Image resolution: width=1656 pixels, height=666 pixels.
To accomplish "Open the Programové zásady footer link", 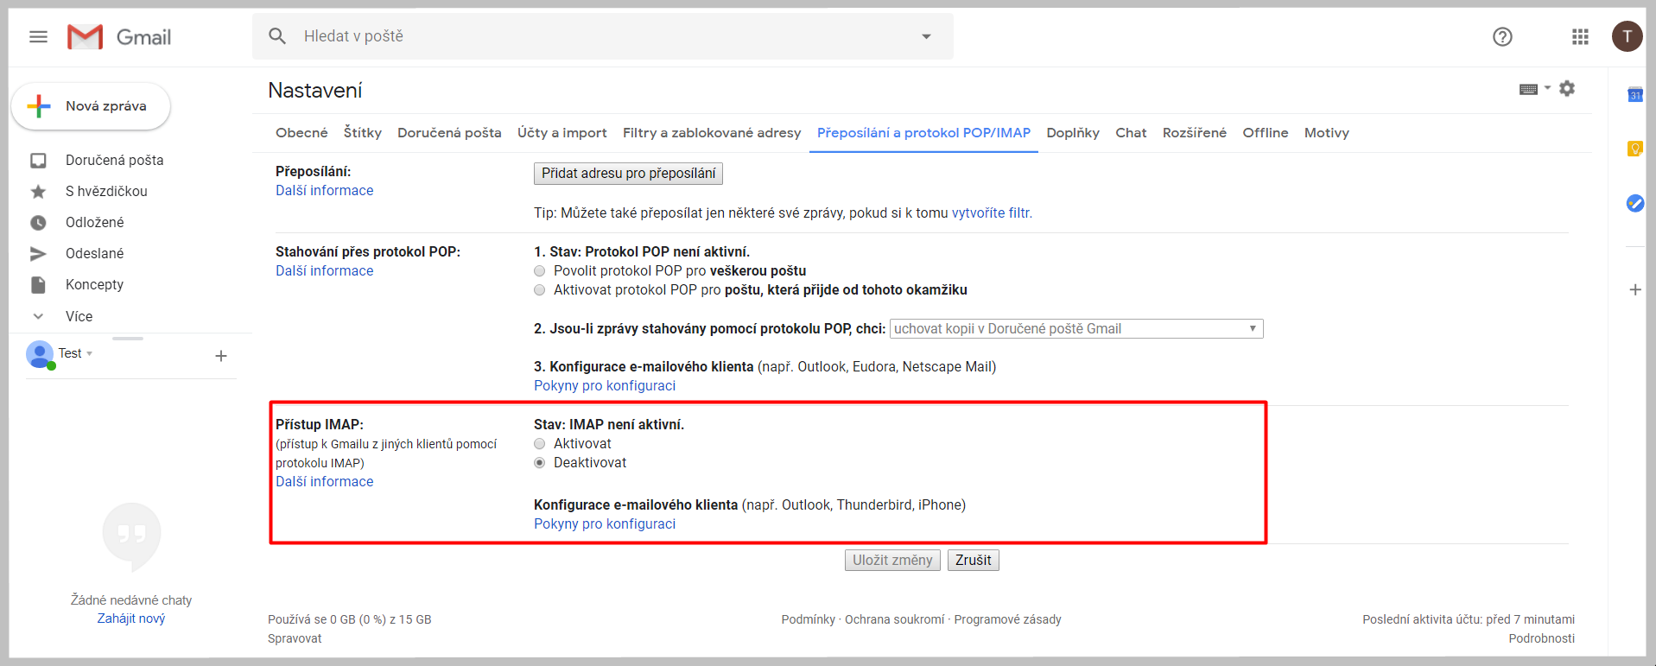I will [x=1008, y=619].
